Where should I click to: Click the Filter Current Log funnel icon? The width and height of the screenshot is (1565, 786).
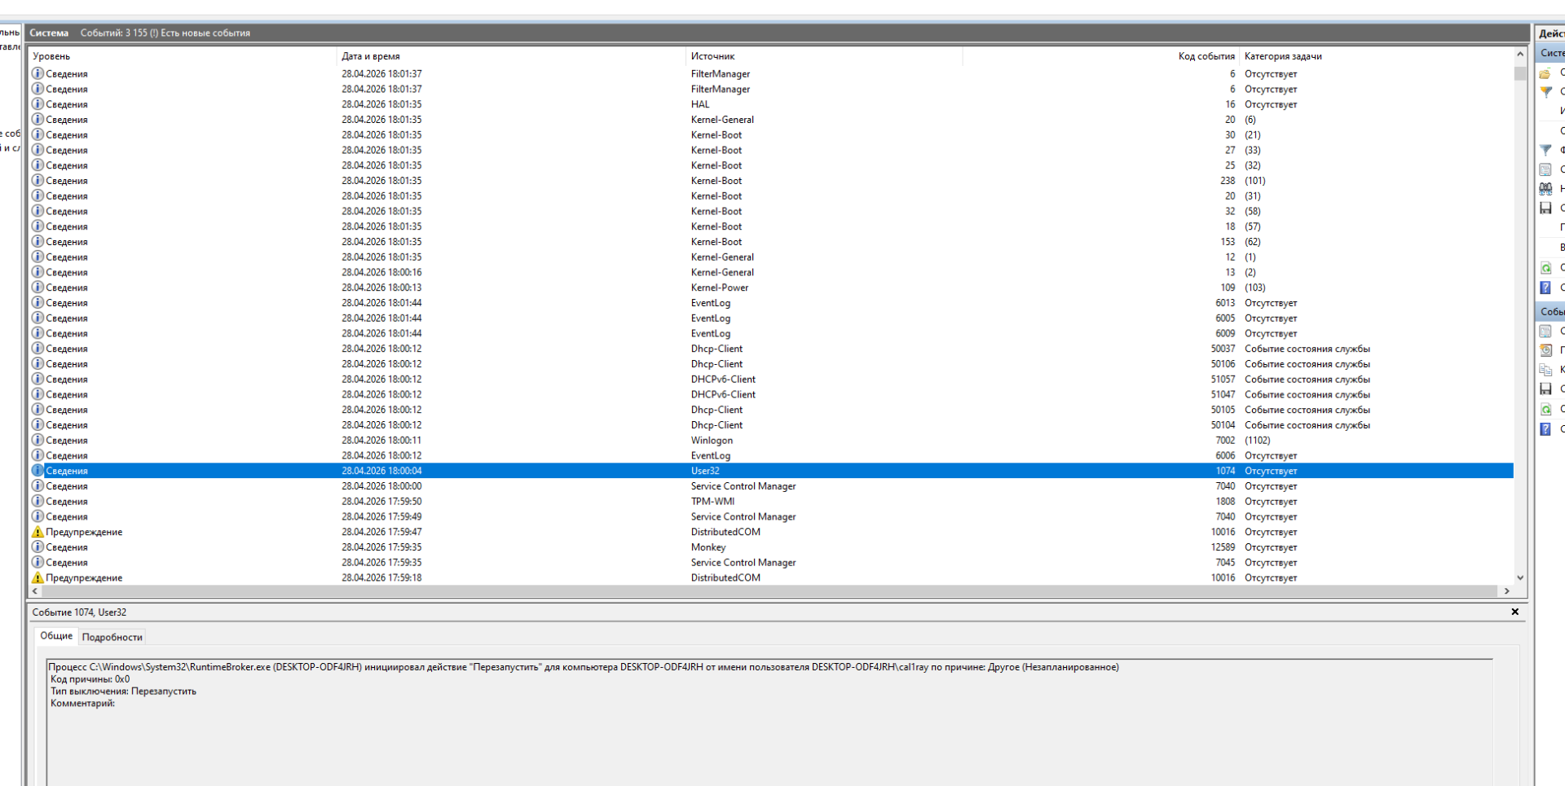(x=1545, y=150)
